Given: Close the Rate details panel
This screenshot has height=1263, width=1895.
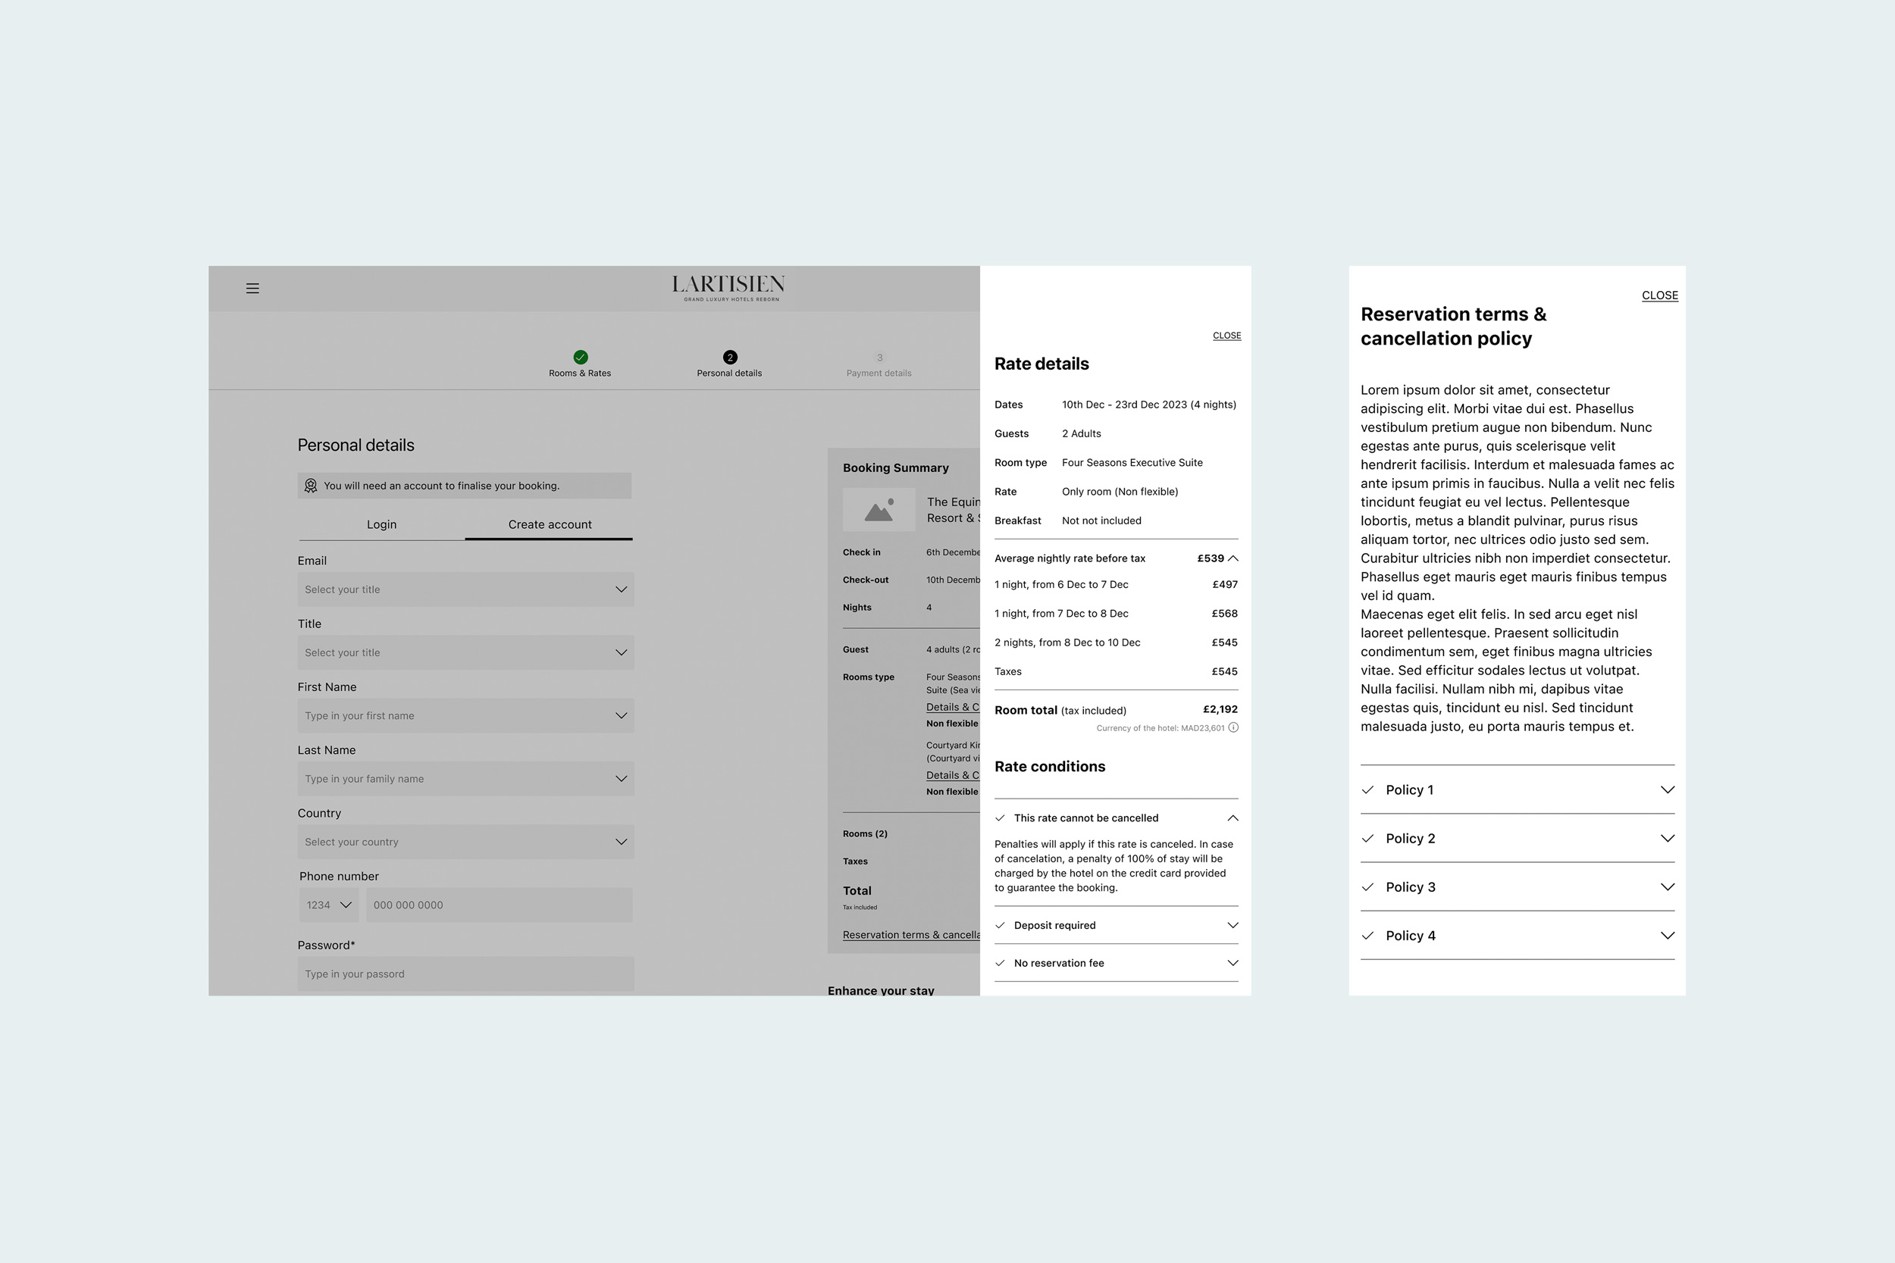Looking at the screenshot, I should point(1226,335).
